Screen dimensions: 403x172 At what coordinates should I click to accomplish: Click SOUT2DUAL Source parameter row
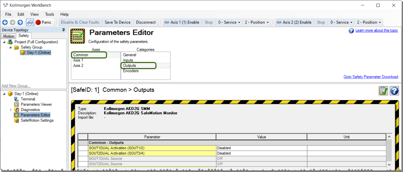tap(152, 164)
